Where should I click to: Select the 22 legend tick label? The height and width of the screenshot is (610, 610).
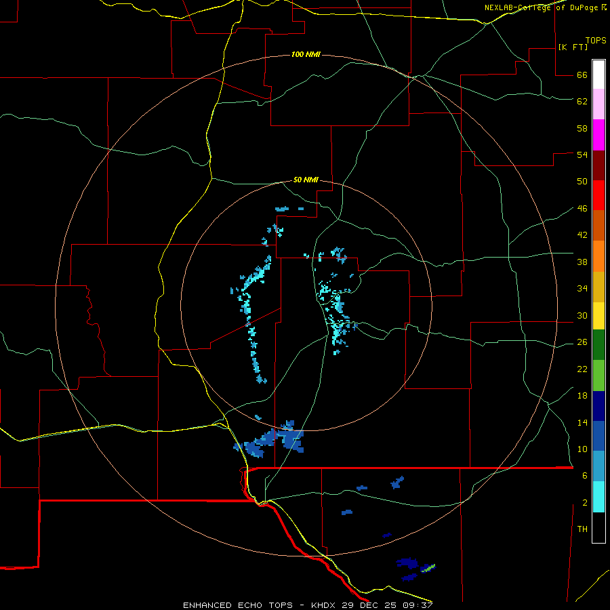click(582, 369)
